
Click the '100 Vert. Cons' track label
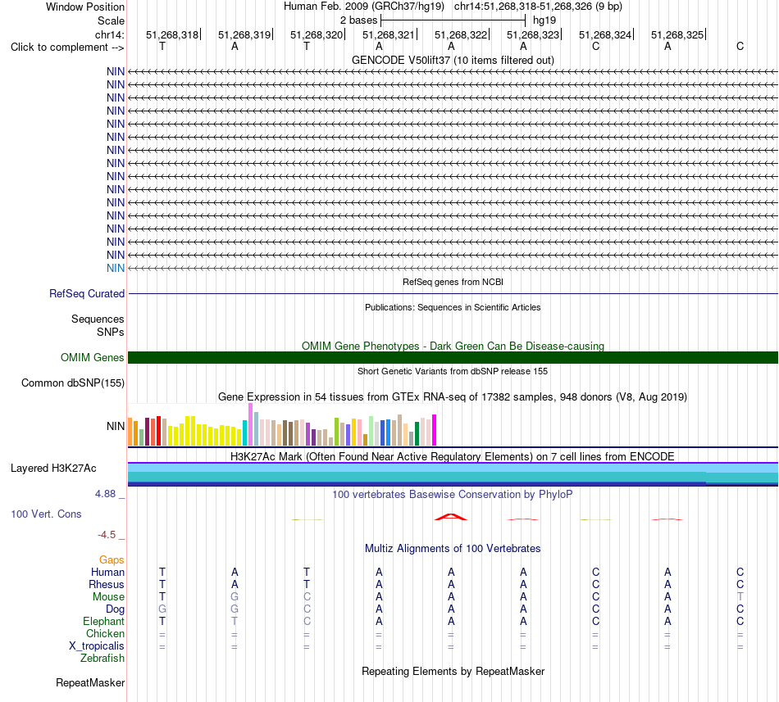46,514
